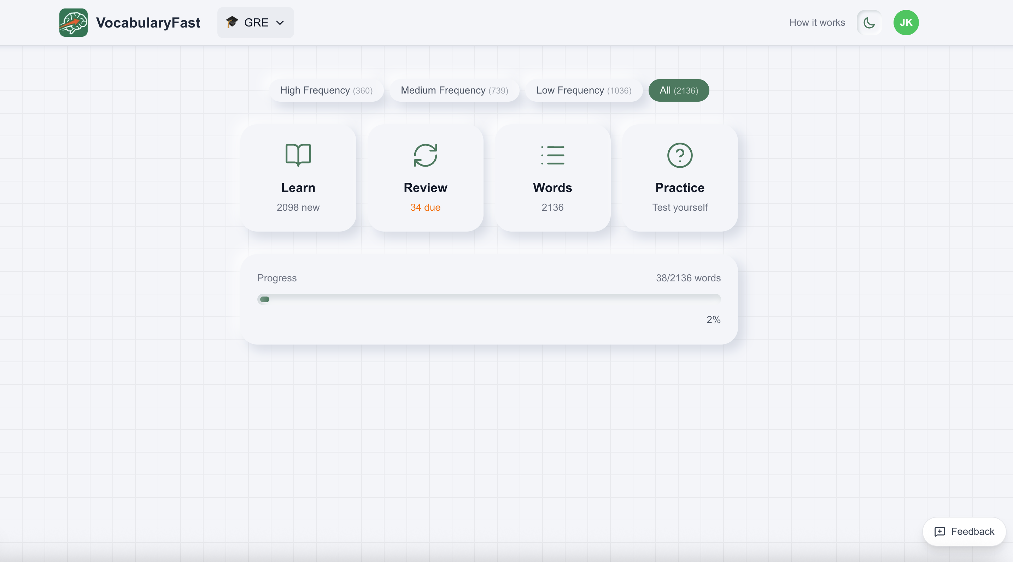
Task: Open Practice using the question mark icon
Action: (x=680, y=155)
